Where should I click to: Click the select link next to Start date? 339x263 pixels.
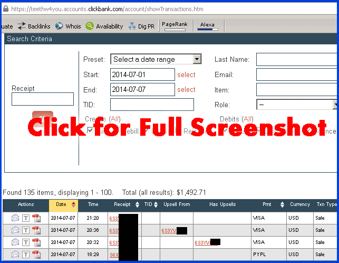pos(186,74)
